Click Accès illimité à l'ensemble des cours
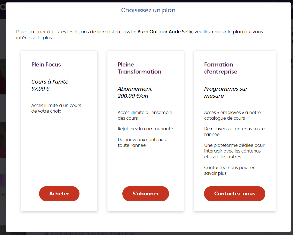This screenshot has width=293, height=235. [x=145, y=115]
